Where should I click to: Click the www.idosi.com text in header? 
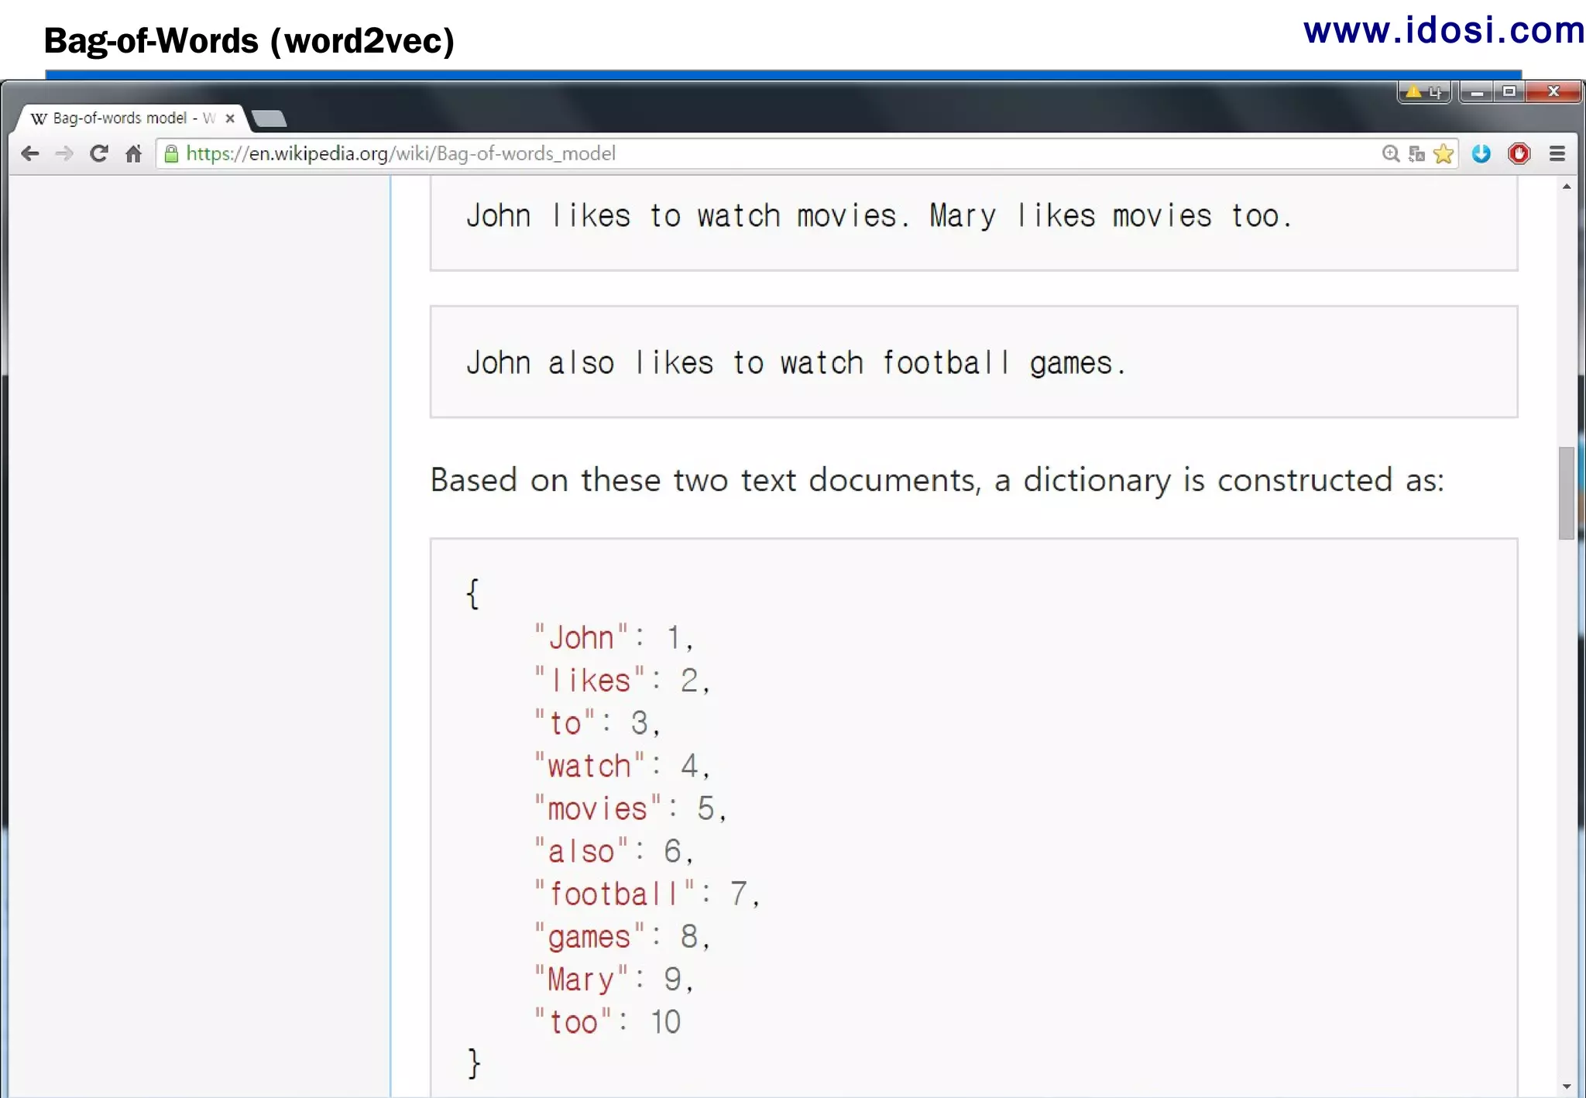(x=1444, y=31)
